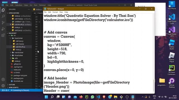
Task: Show errors and warnings in status bar
Action: (x=6, y=90)
